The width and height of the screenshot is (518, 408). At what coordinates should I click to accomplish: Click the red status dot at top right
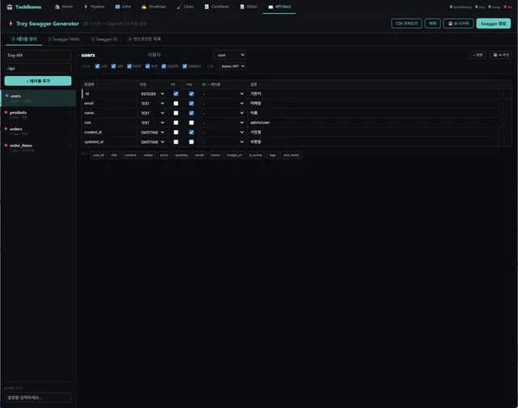505,6
